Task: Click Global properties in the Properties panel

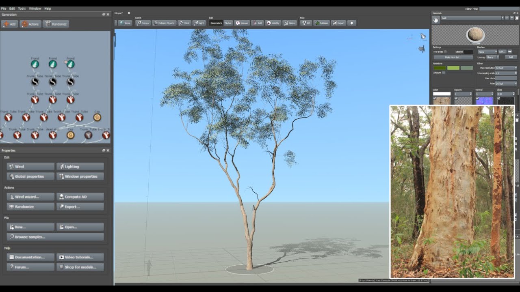Action: tap(30, 176)
